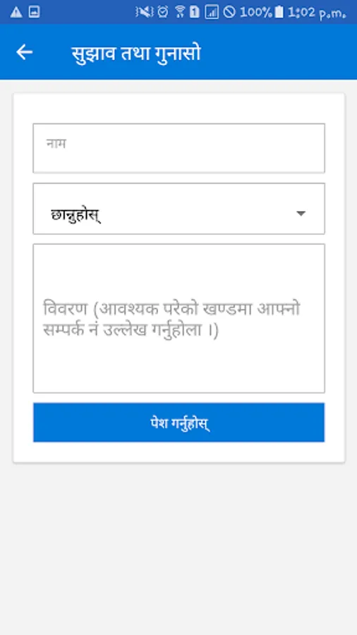Expand dropdown using the down arrow
357x635 pixels.
tap(301, 213)
